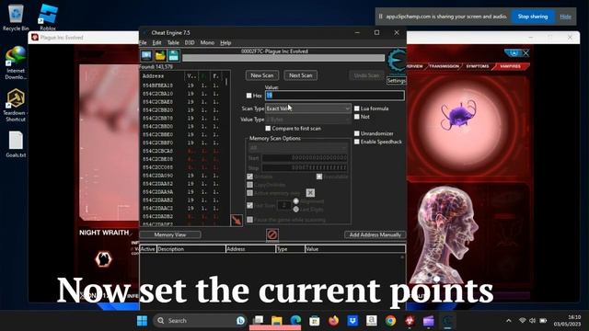Open Cheat Engine Settings
Image resolution: width=589 pixels, height=331 pixels.
[x=397, y=81]
